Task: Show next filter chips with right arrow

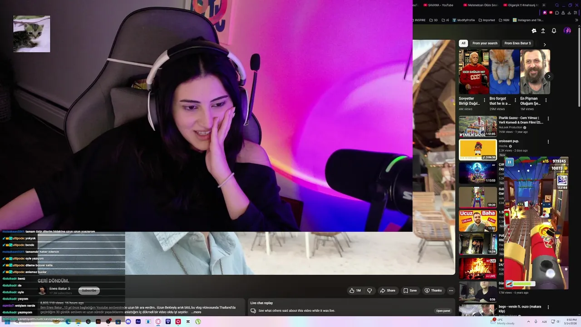Action: 545,45
